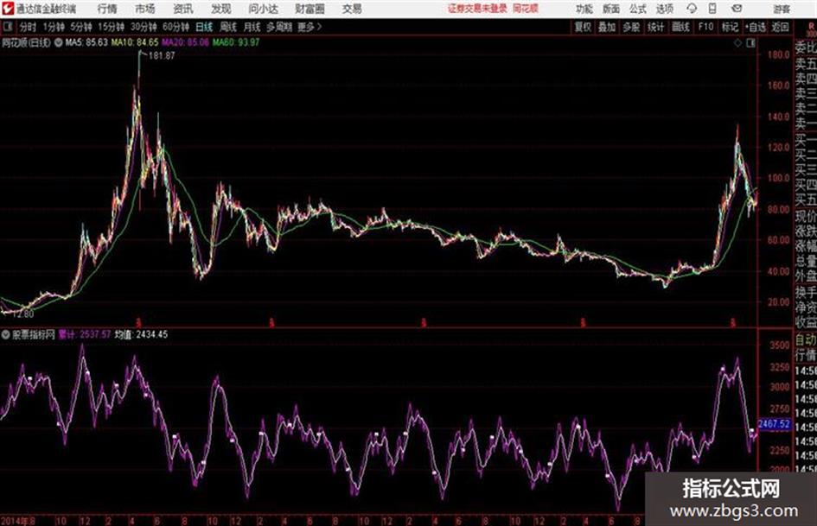Click the 3500 indicator axis label

click(780, 345)
